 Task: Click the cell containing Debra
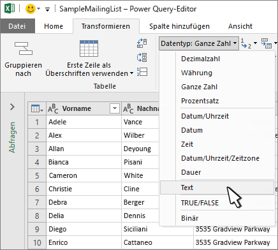click(84, 202)
